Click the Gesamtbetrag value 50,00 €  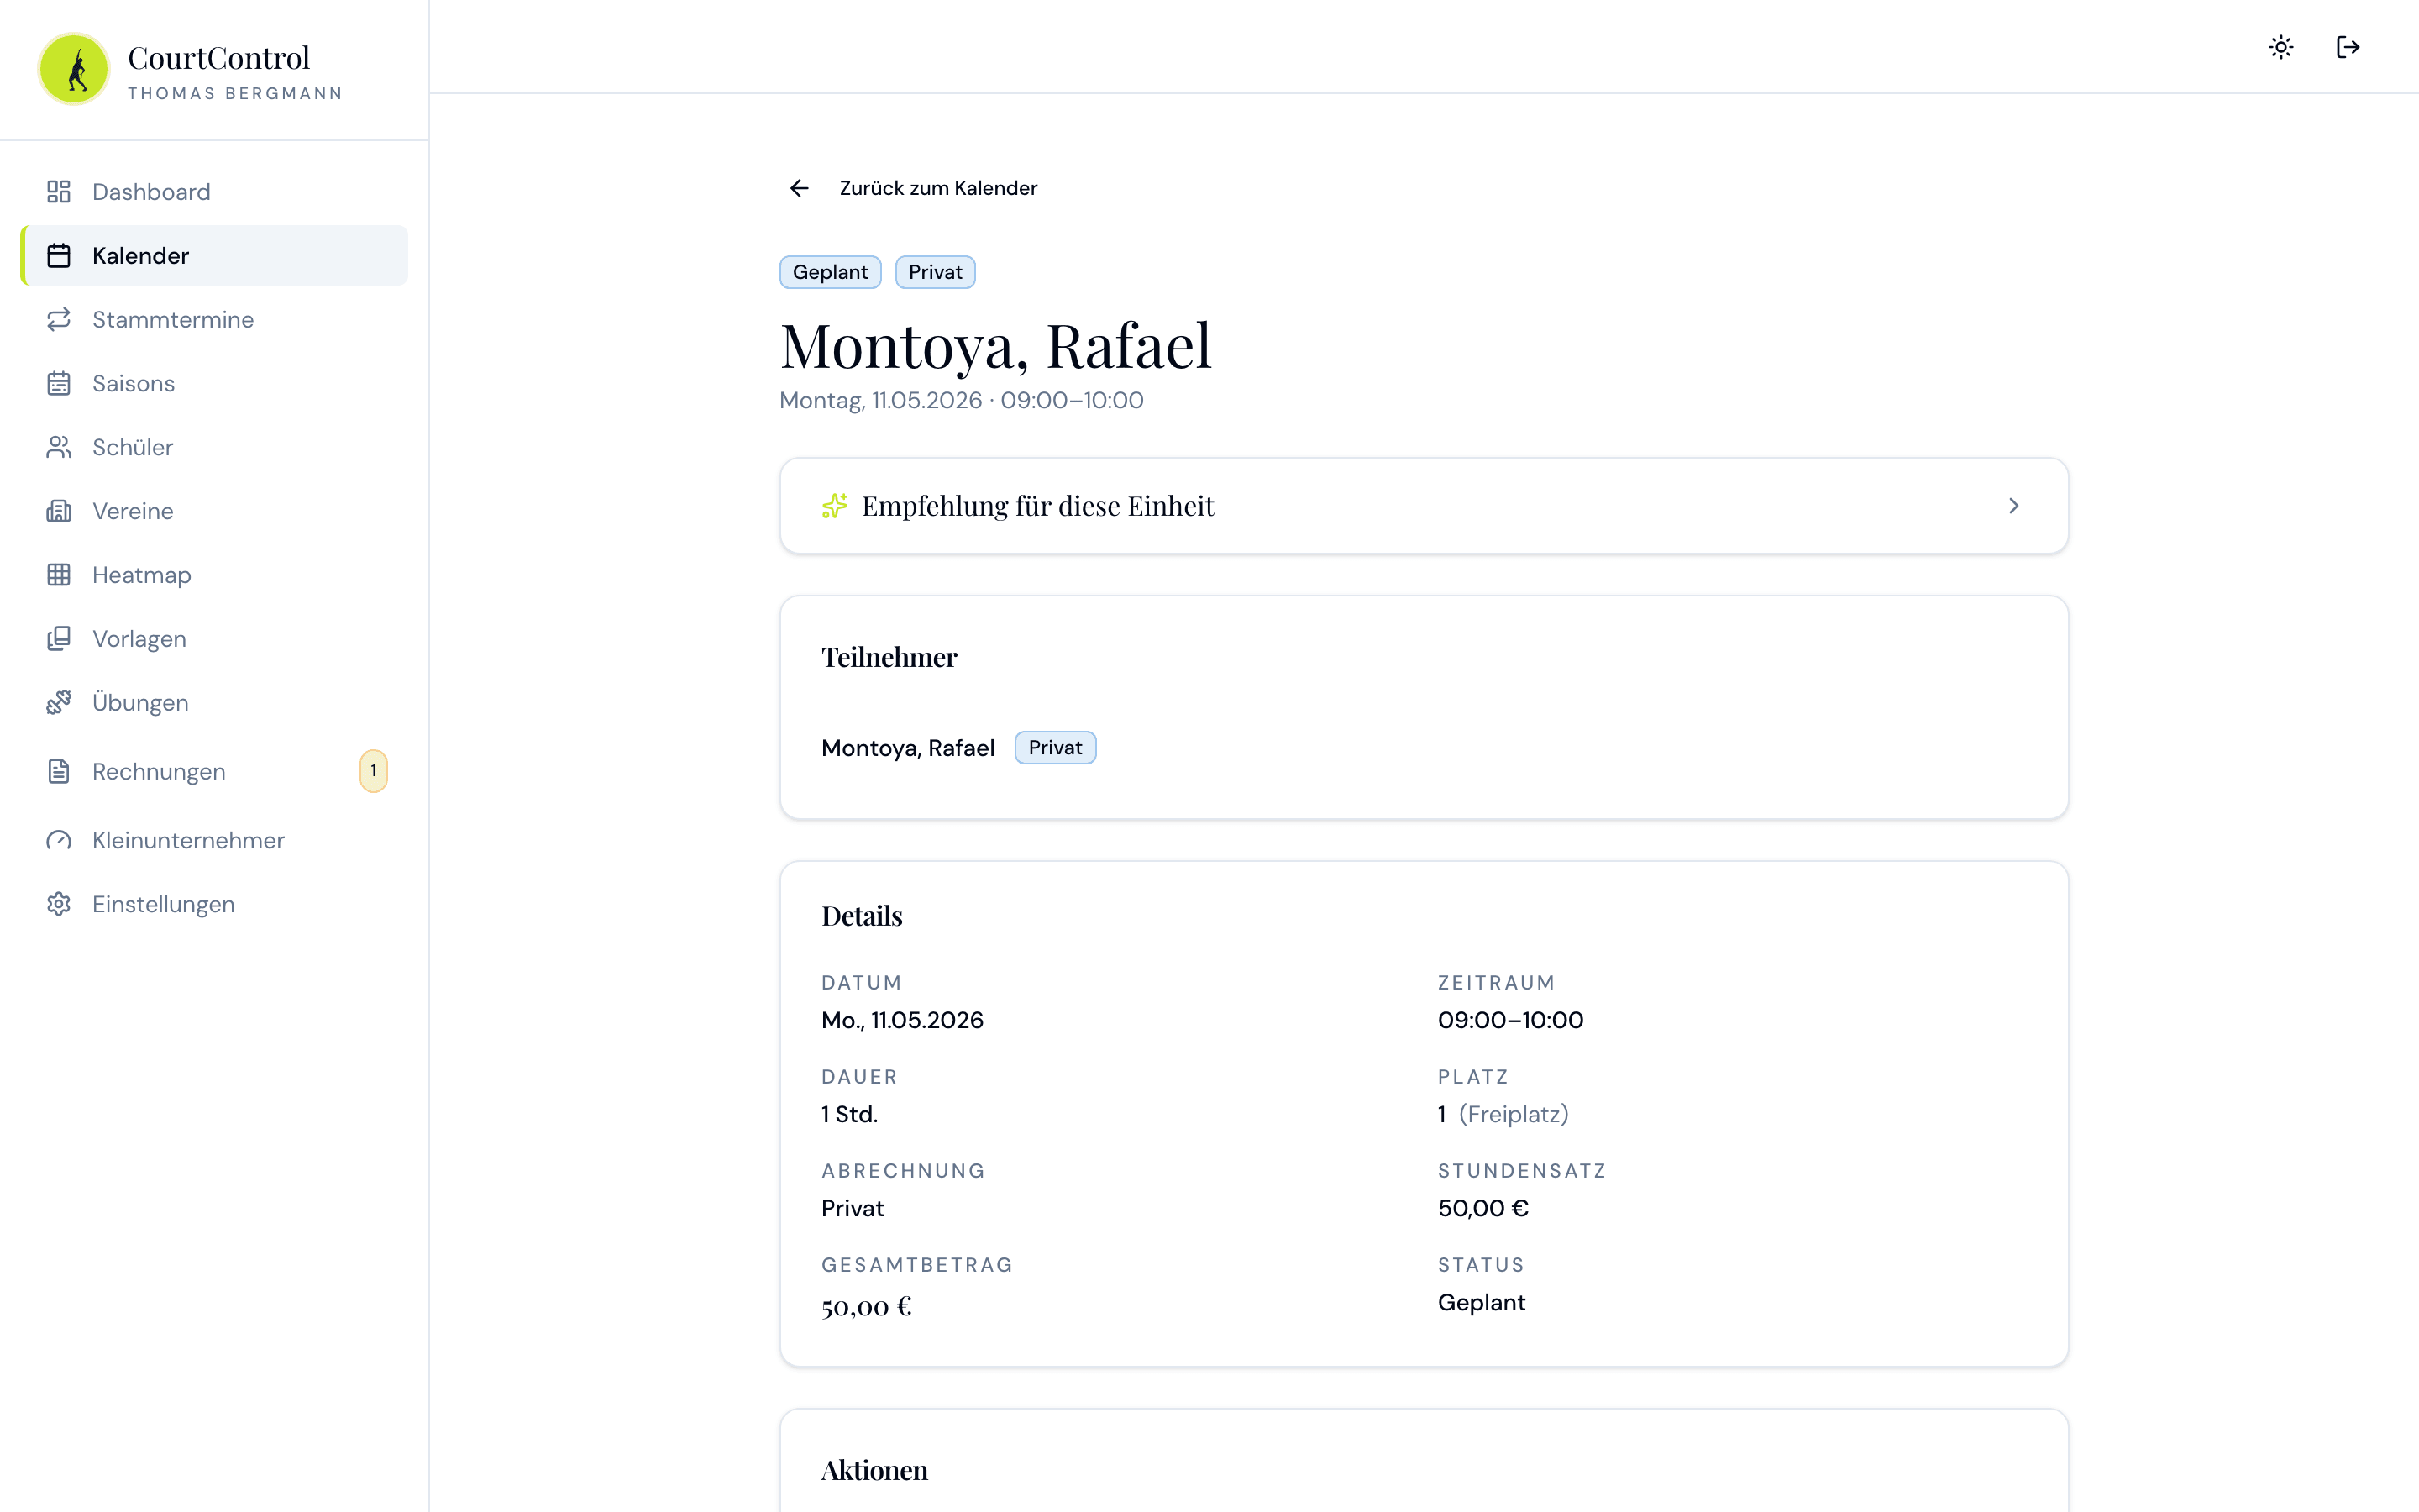(x=867, y=1307)
